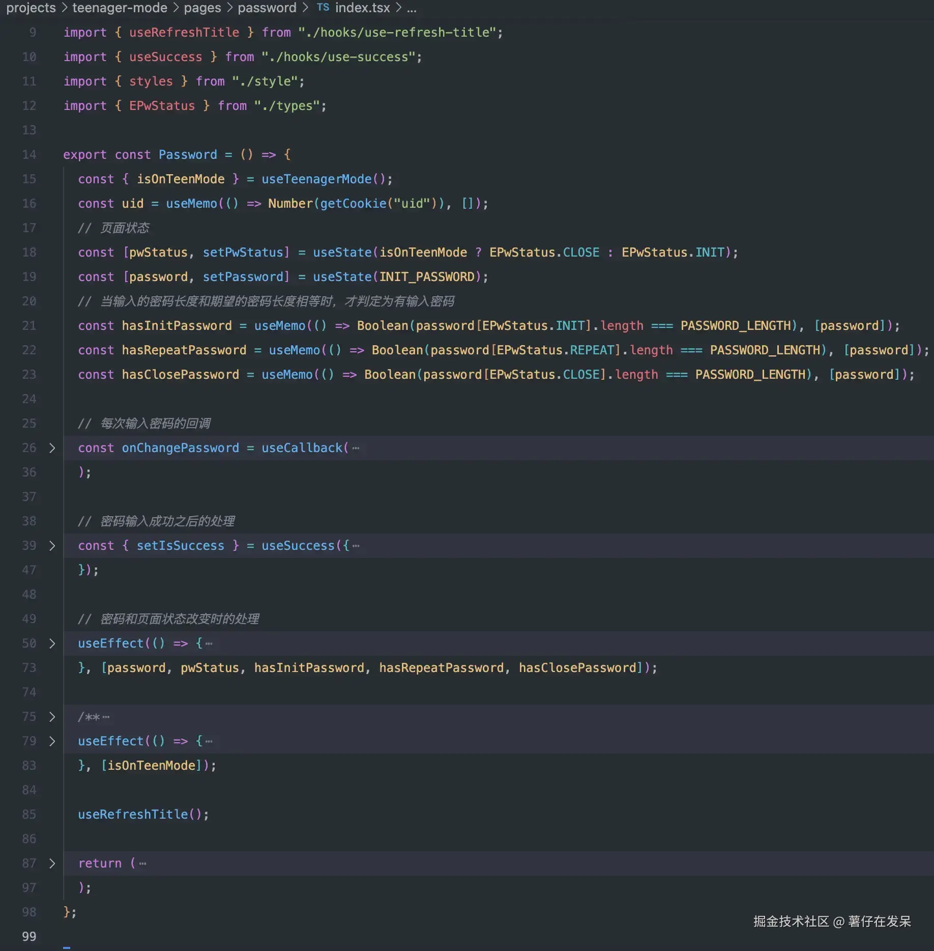
Task: Open the index.tsx breadcrumb segment
Action: [363, 8]
